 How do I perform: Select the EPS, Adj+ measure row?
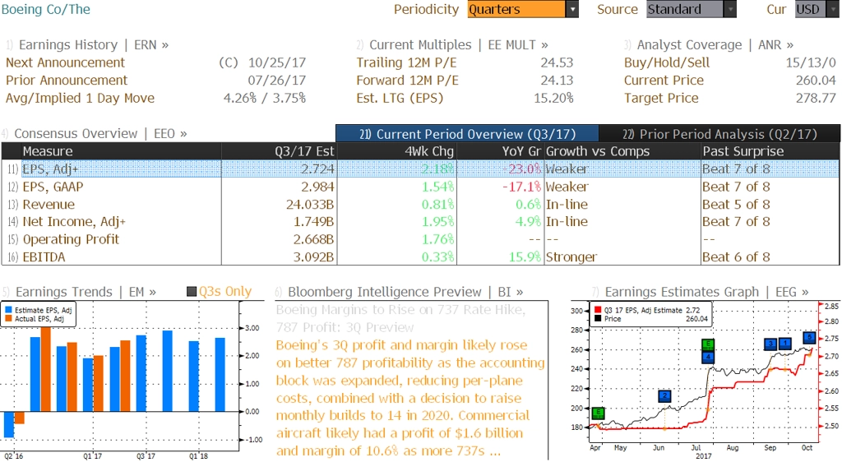[x=420, y=169]
